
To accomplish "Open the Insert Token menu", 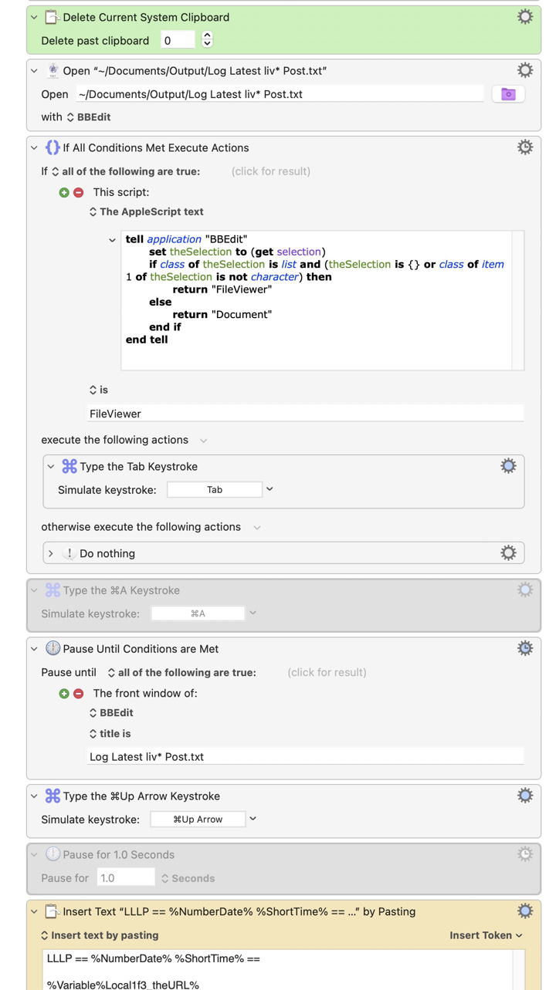I will [486, 935].
